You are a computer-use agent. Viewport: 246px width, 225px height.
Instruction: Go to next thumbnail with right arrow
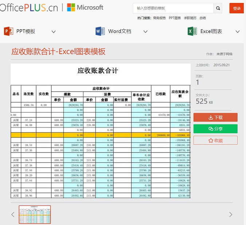pos(230,214)
